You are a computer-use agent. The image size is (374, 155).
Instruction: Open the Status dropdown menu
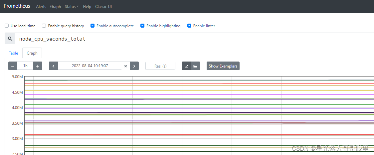point(72,7)
